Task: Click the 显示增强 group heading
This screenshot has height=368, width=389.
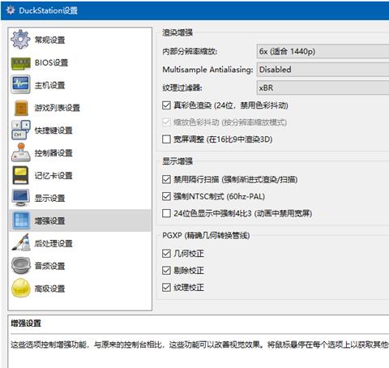Action: pyautogui.click(x=177, y=161)
